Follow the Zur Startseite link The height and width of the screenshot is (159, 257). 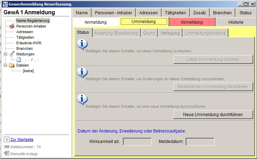click(x=22, y=139)
